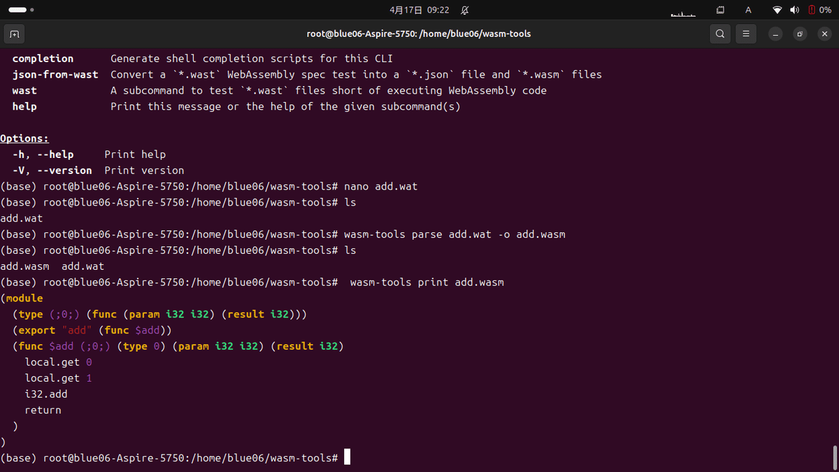This screenshot has height=472, width=839.
Task: Click the window title showing wasm-tools path
Action: pos(418,33)
